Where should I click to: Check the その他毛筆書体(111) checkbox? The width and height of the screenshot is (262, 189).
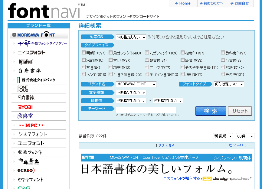click(183, 67)
